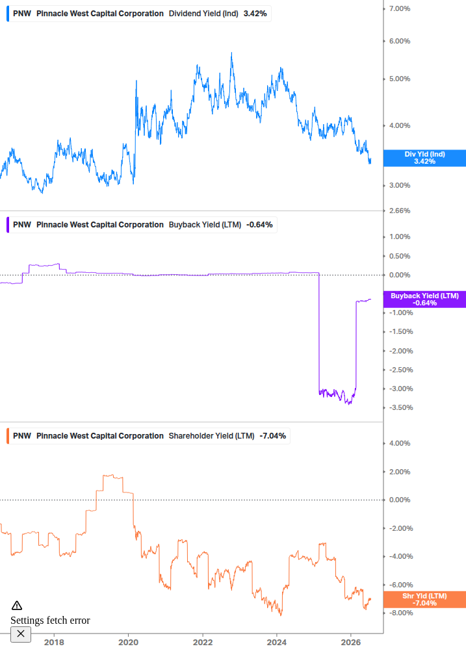
Task: Click the -8.00% label on shareholder yield axis
Action: pyautogui.click(x=401, y=613)
